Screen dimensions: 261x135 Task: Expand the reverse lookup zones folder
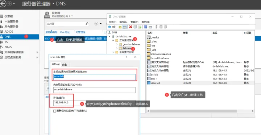(x=113, y=52)
